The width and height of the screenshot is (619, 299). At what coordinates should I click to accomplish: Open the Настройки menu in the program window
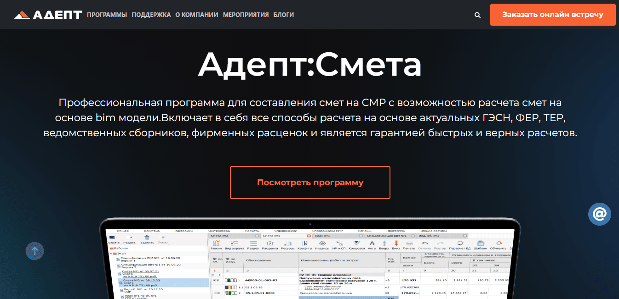pyautogui.click(x=183, y=231)
